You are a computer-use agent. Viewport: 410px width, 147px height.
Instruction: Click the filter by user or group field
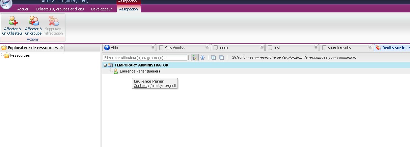pos(145,58)
